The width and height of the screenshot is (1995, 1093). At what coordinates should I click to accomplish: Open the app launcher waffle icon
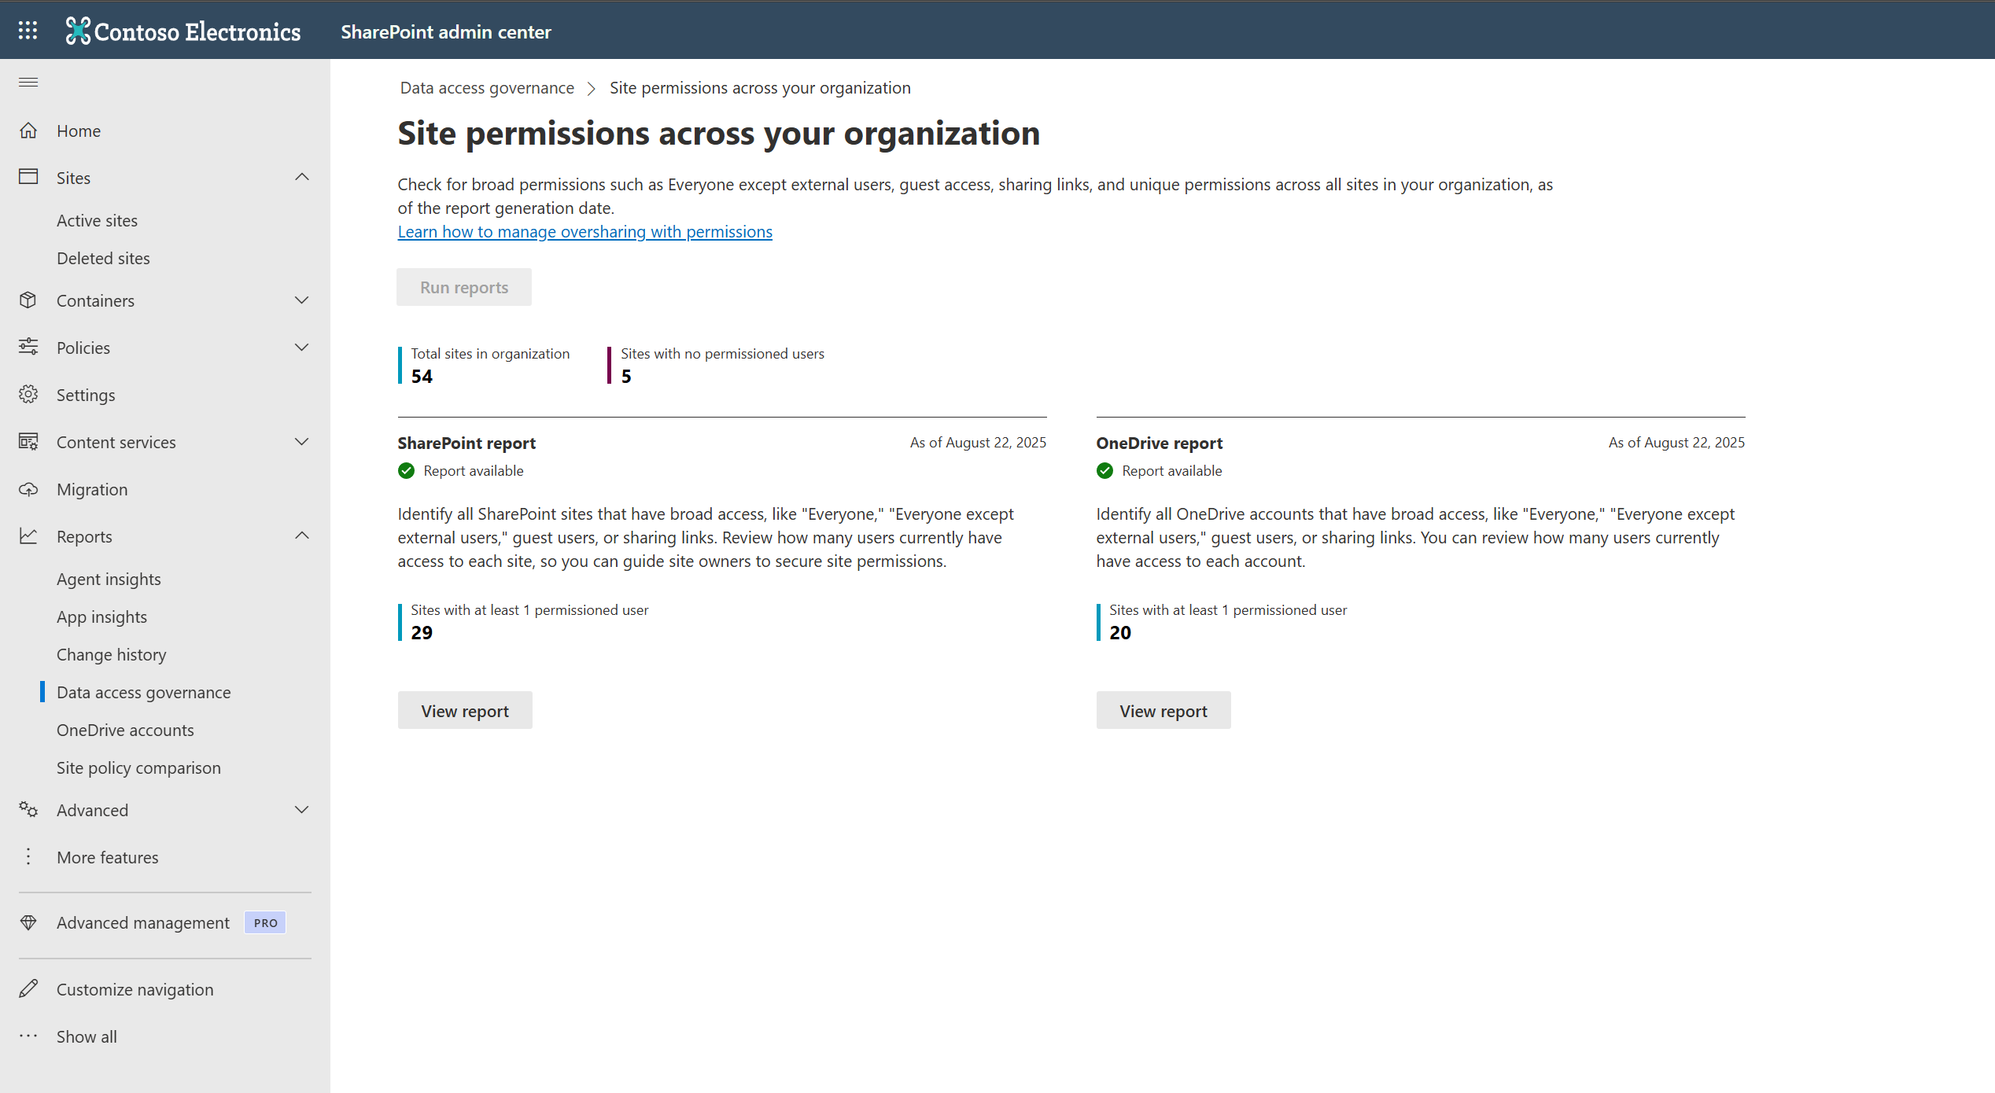28,30
